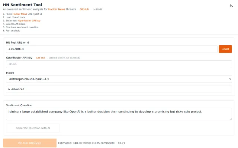Image resolution: width=238 pixels, height=148 pixels.
Task: Click the Get one API key link
Action: [41, 58]
